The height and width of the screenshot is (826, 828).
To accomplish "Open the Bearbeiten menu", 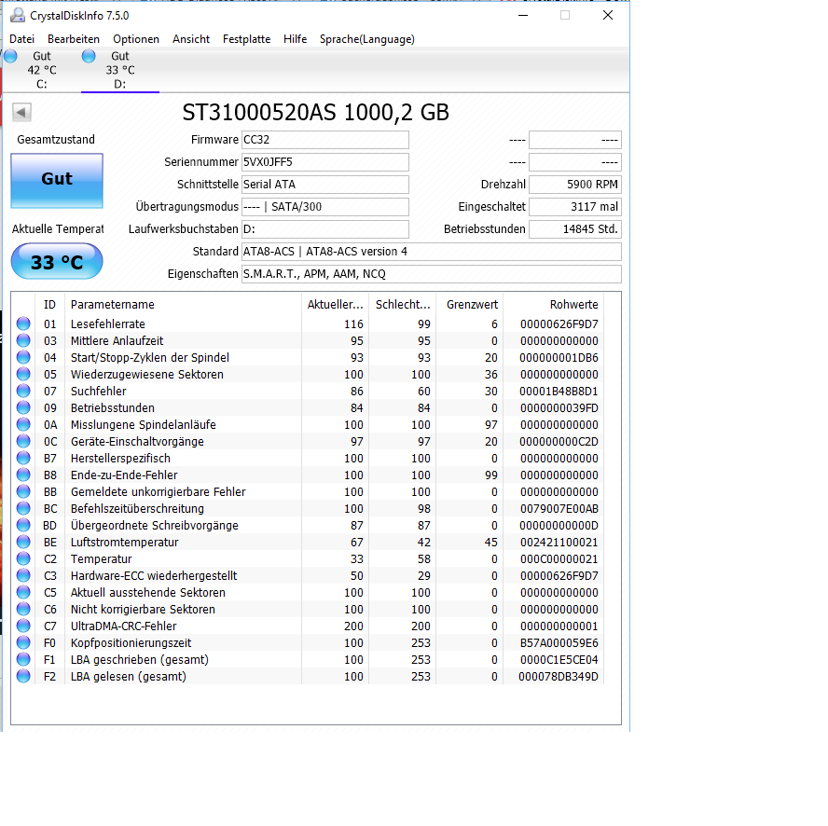I will (74, 39).
